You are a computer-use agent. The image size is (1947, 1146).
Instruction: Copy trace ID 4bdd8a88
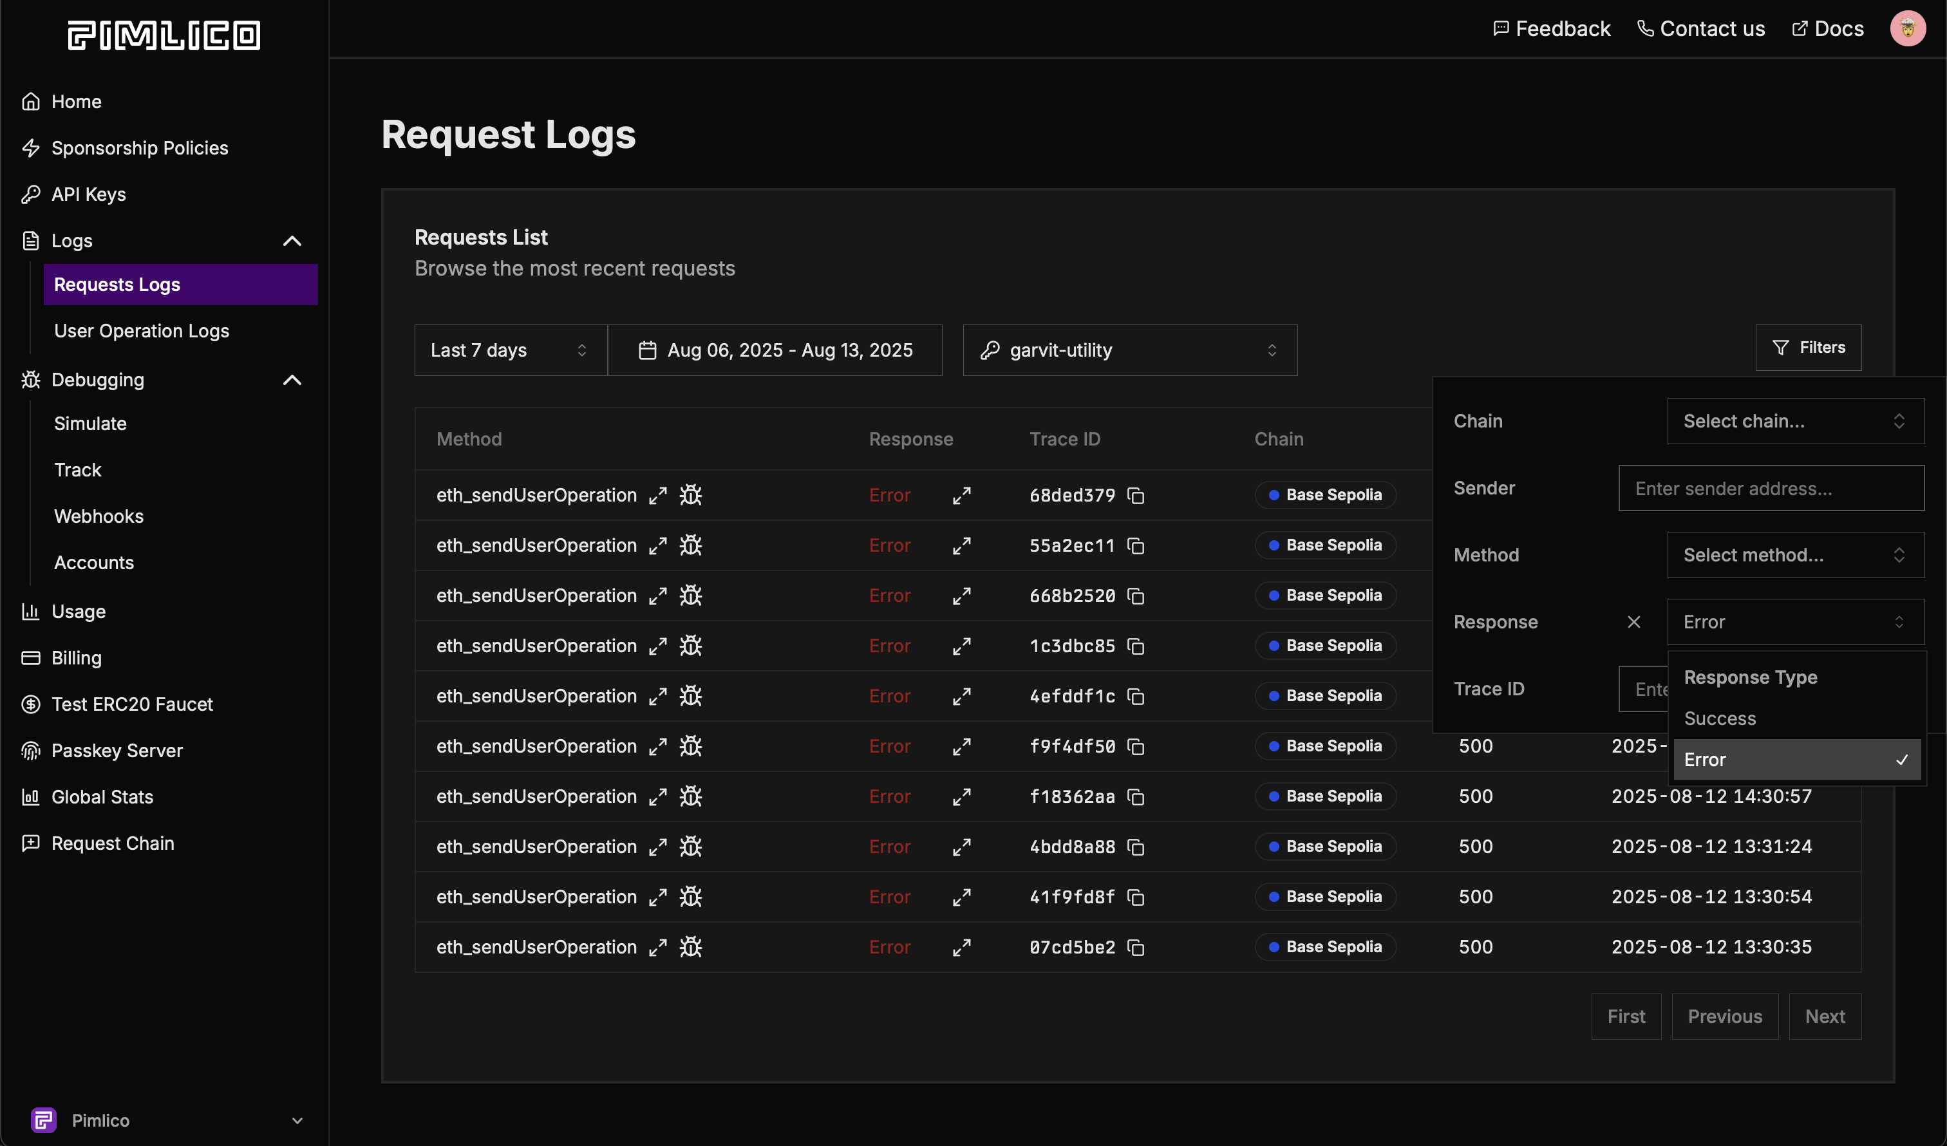[x=1136, y=847]
